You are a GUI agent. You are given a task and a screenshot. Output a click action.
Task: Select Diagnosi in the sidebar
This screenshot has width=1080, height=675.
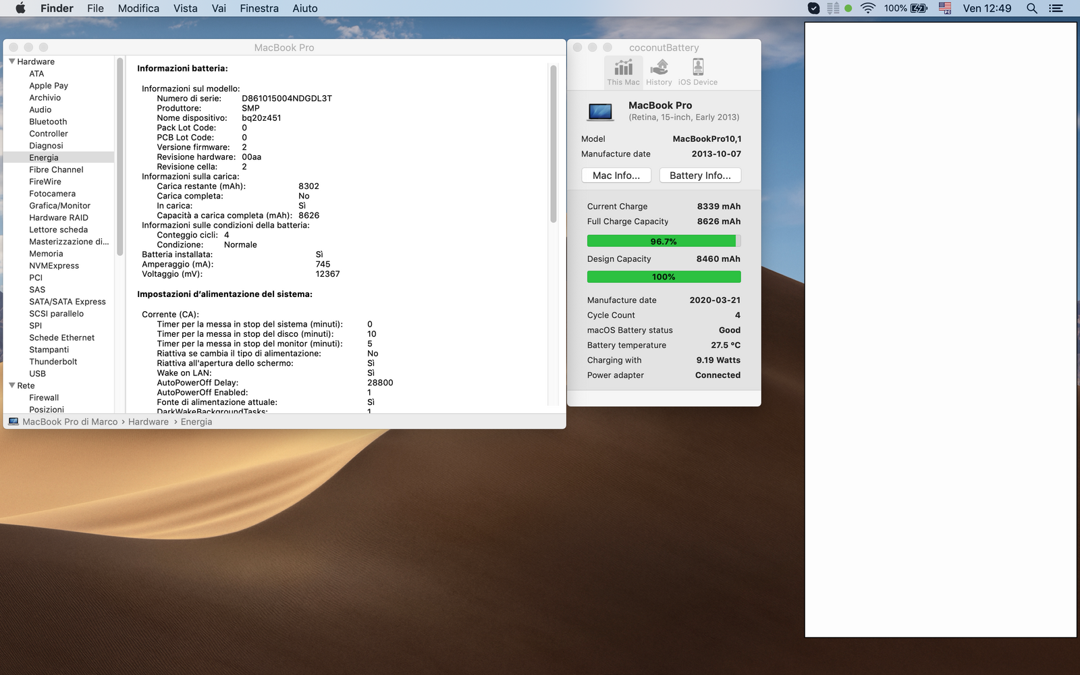click(x=46, y=145)
